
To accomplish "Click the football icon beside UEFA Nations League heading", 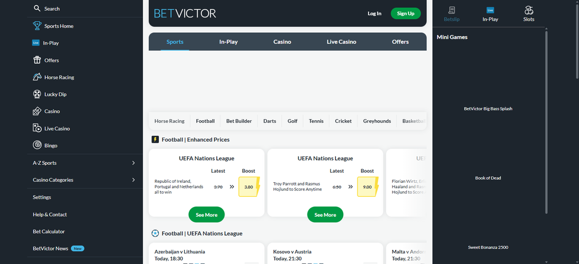I will [155, 233].
